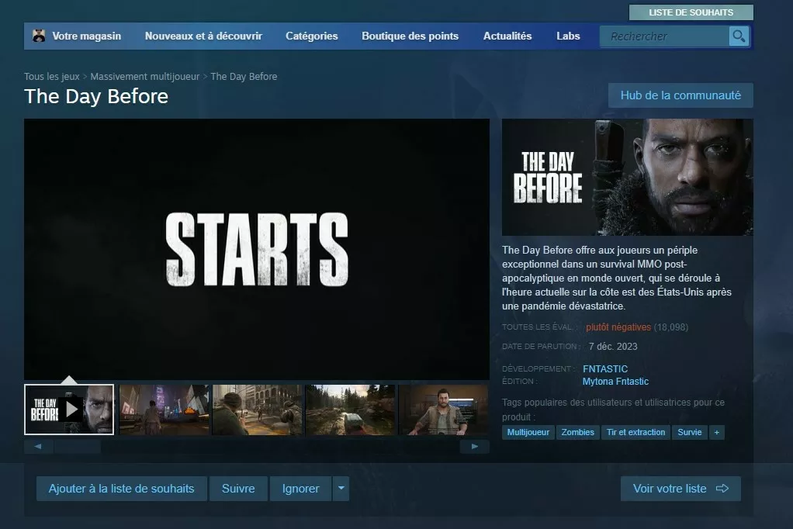Screen dimensions: 793x529
Task: Open Boutique des points
Action: coord(410,36)
